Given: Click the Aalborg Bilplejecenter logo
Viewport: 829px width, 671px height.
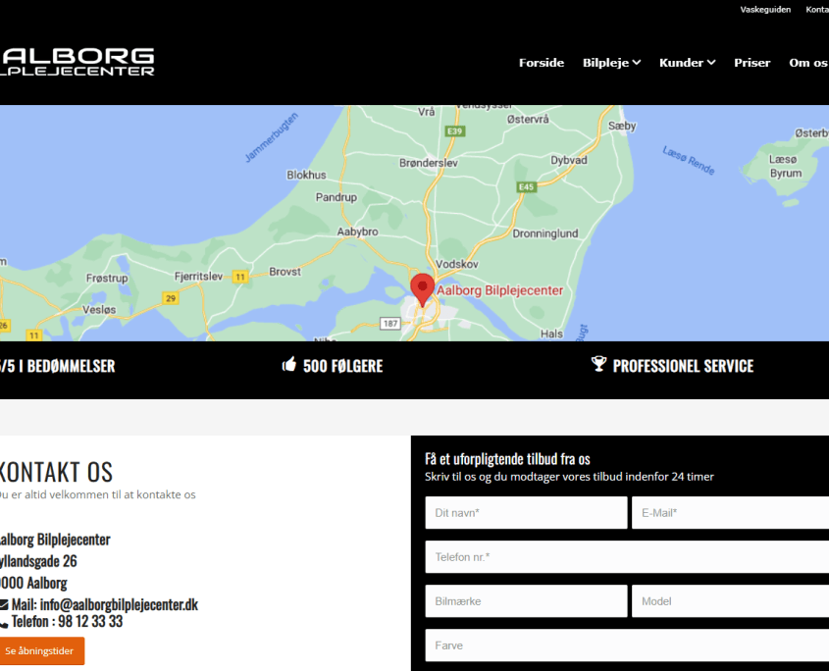Looking at the screenshot, I should tap(78, 62).
